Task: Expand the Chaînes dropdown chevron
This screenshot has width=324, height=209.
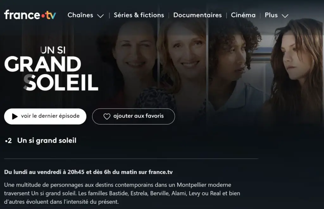Action: pyautogui.click(x=100, y=16)
